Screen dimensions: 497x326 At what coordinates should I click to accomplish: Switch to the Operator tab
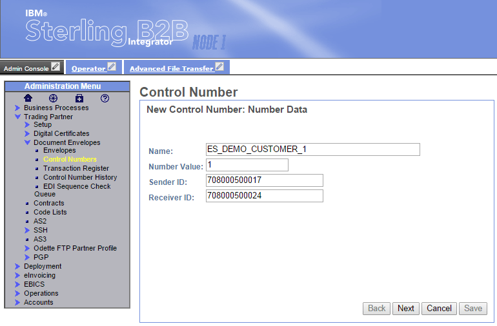pyautogui.click(x=88, y=68)
